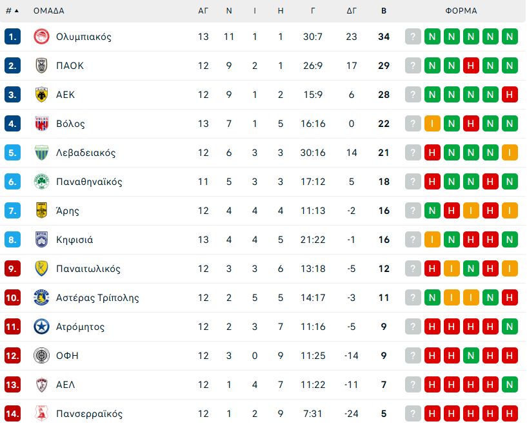Viewport: 527px width, 426px height.
Task: Select the Άρης team badge
Action: coord(41,211)
